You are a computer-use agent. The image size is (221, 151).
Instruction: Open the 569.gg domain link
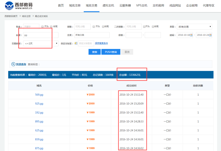39,95
